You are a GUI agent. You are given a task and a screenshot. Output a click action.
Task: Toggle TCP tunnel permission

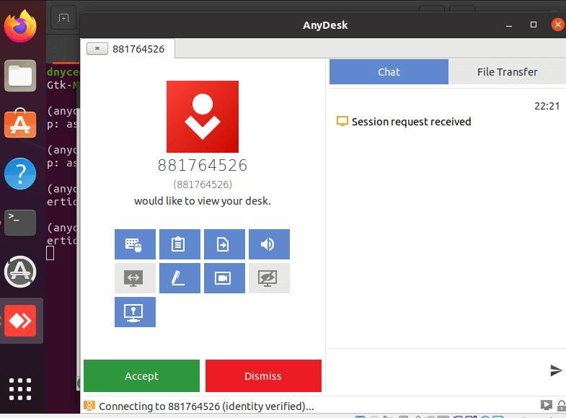[x=135, y=312]
